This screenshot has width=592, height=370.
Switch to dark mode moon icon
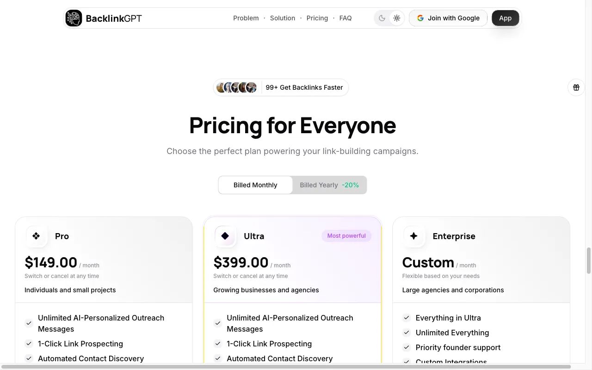382,18
